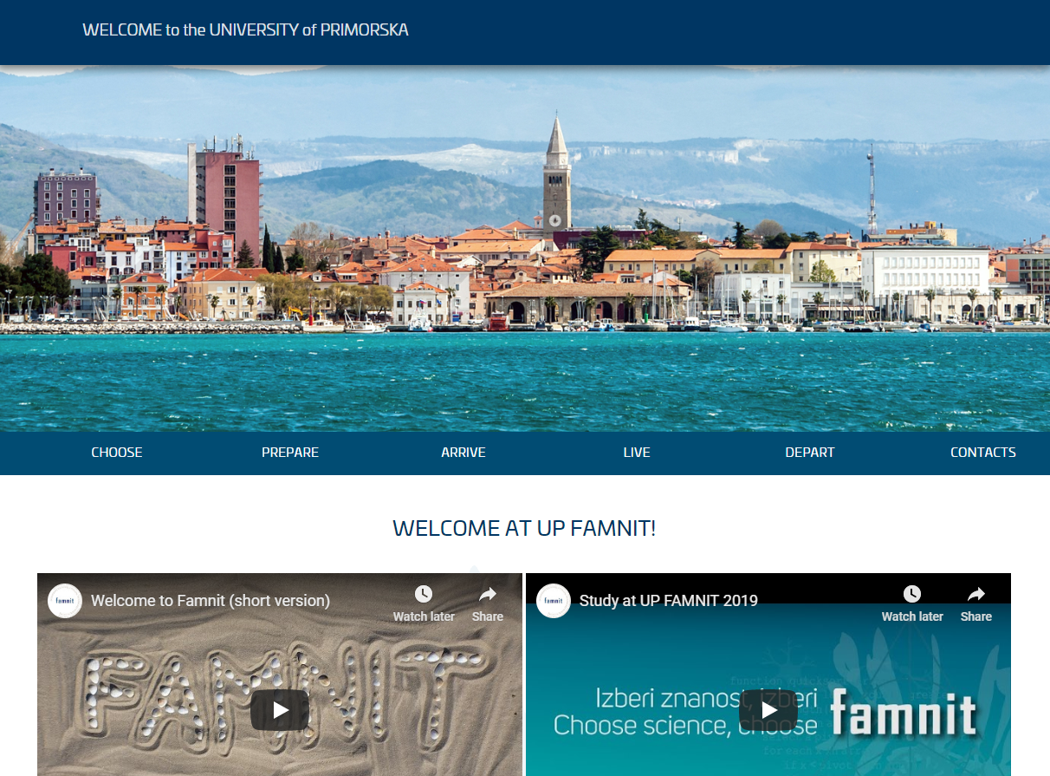Click Watch later on Welcome to Famnit video
The width and height of the screenshot is (1050, 776).
(423, 603)
